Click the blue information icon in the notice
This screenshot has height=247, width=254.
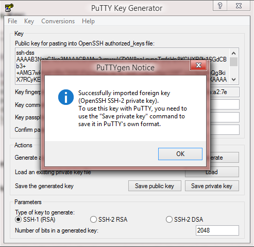click(66, 97)
